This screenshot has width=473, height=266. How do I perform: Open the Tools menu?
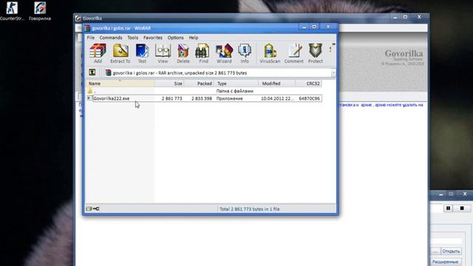point(133,38)
